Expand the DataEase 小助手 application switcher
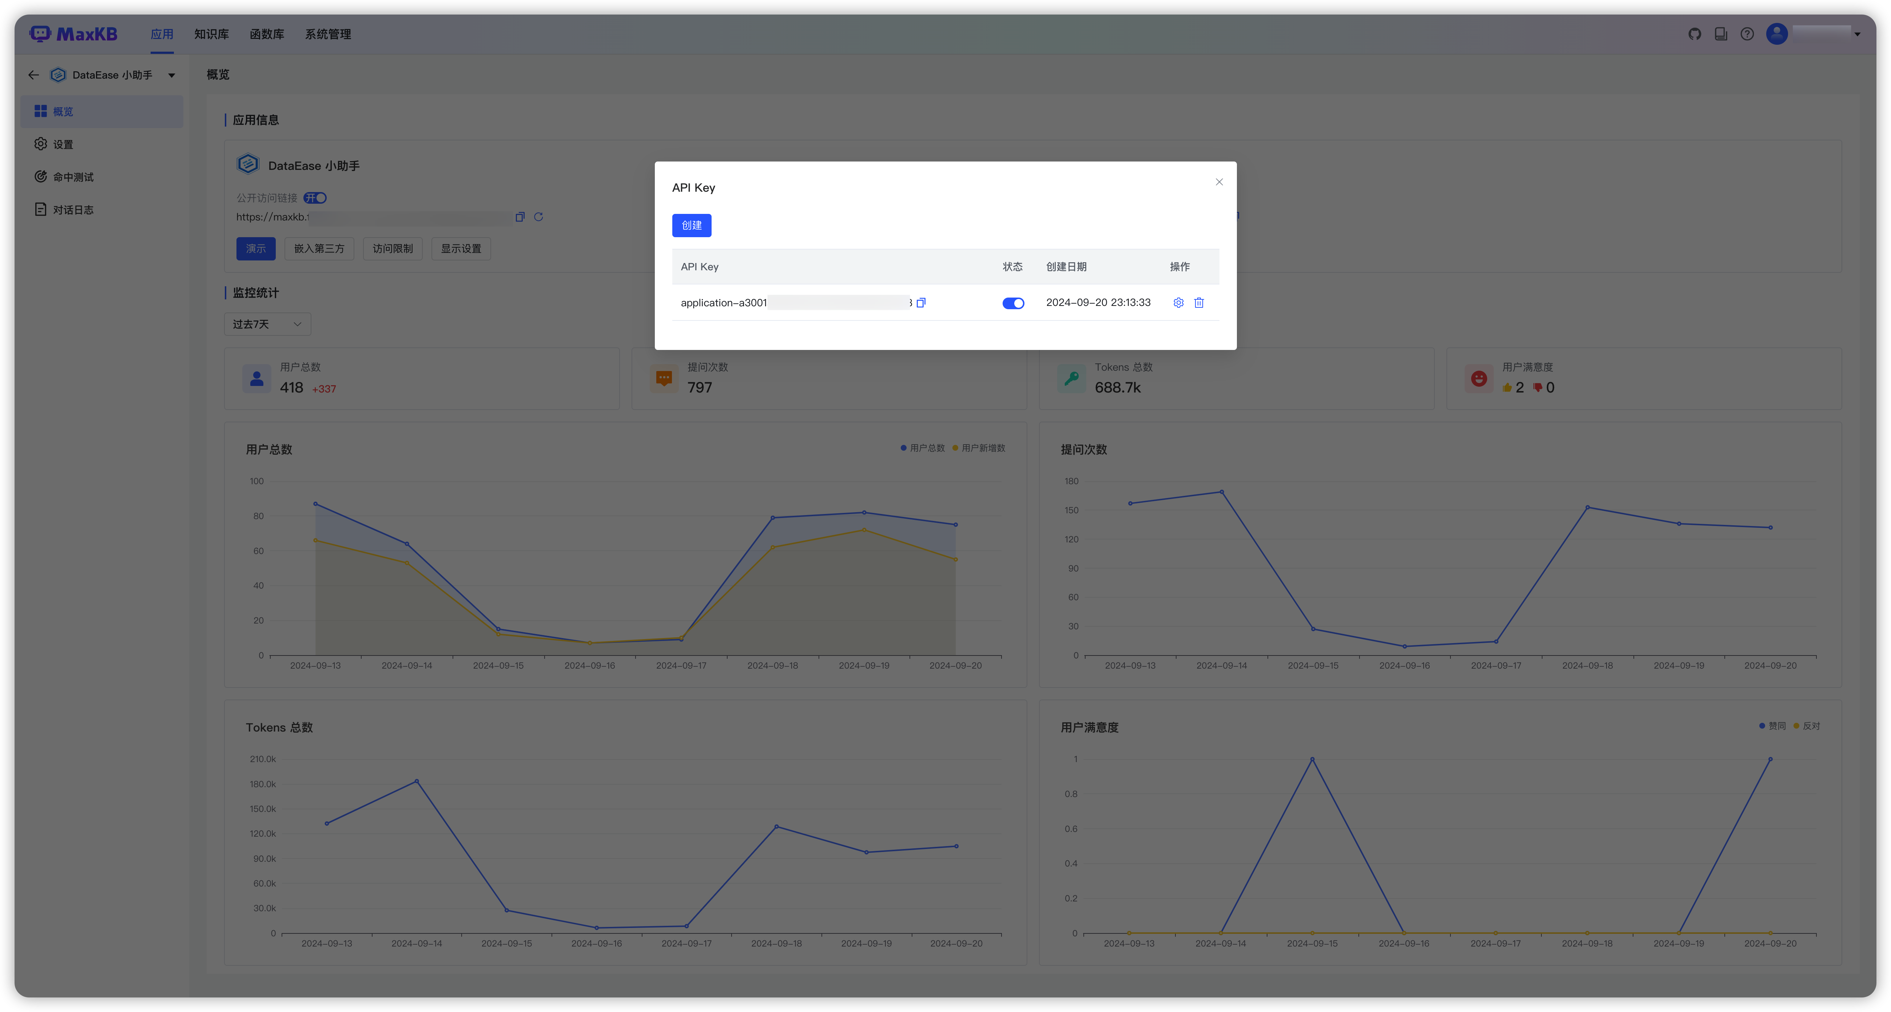The image size is (1891, 1012). click(172, 75)
